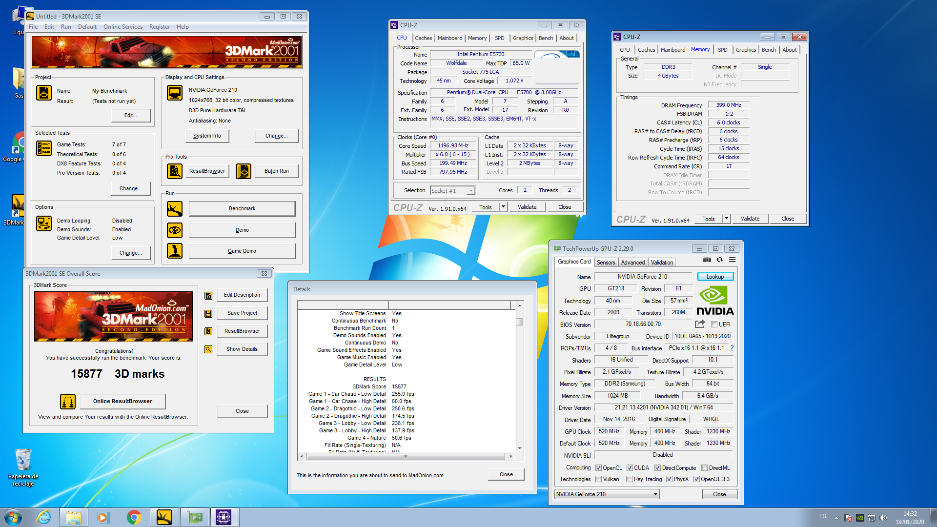Show hidden system tray icons arrow
937x527 pixels.
click(x=836, y=518)
